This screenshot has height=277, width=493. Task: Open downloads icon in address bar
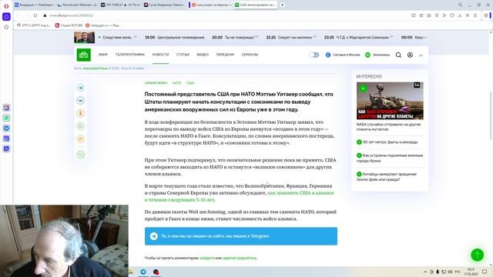460,15
